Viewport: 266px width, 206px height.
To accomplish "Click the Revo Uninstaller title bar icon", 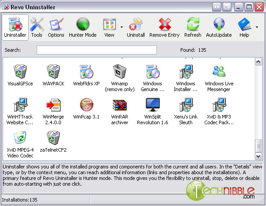I will pyautogui.click(x=6, y=7).
